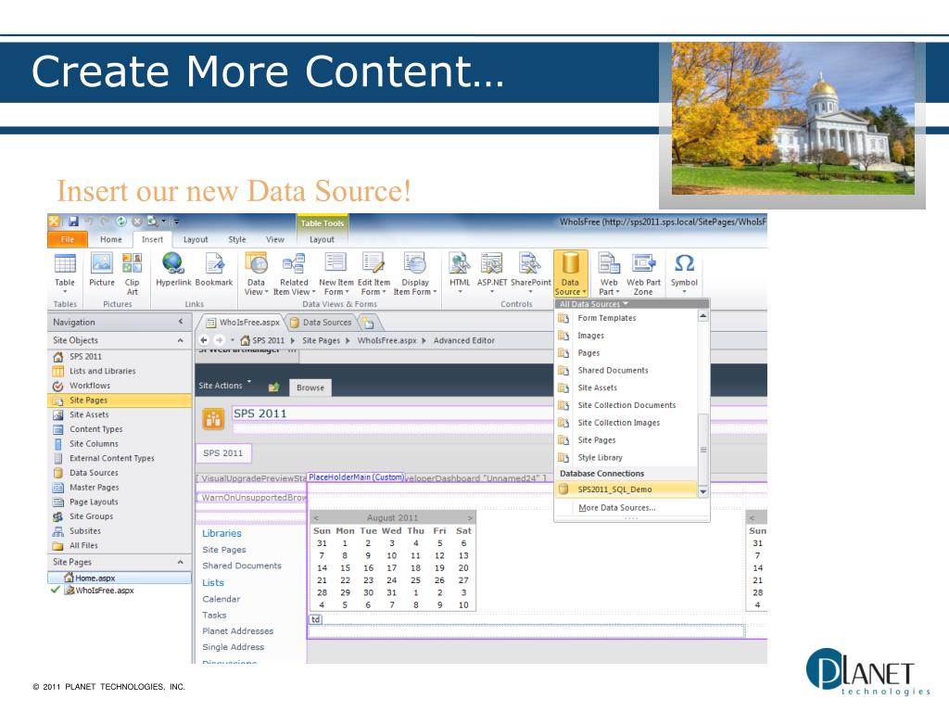Select Home.aspx in the file list
The height and width of the screenshot is (712, 949).
pyautogui.click(x=120, y=578)
